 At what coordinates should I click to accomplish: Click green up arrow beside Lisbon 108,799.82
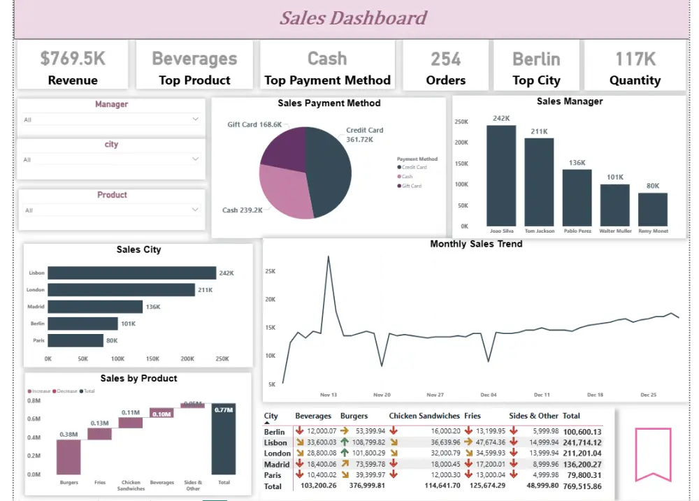345,442
